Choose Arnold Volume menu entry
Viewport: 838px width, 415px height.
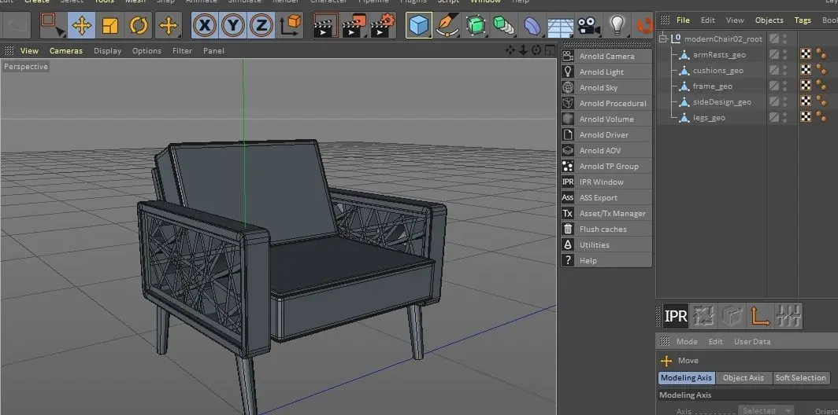point(606,119)
